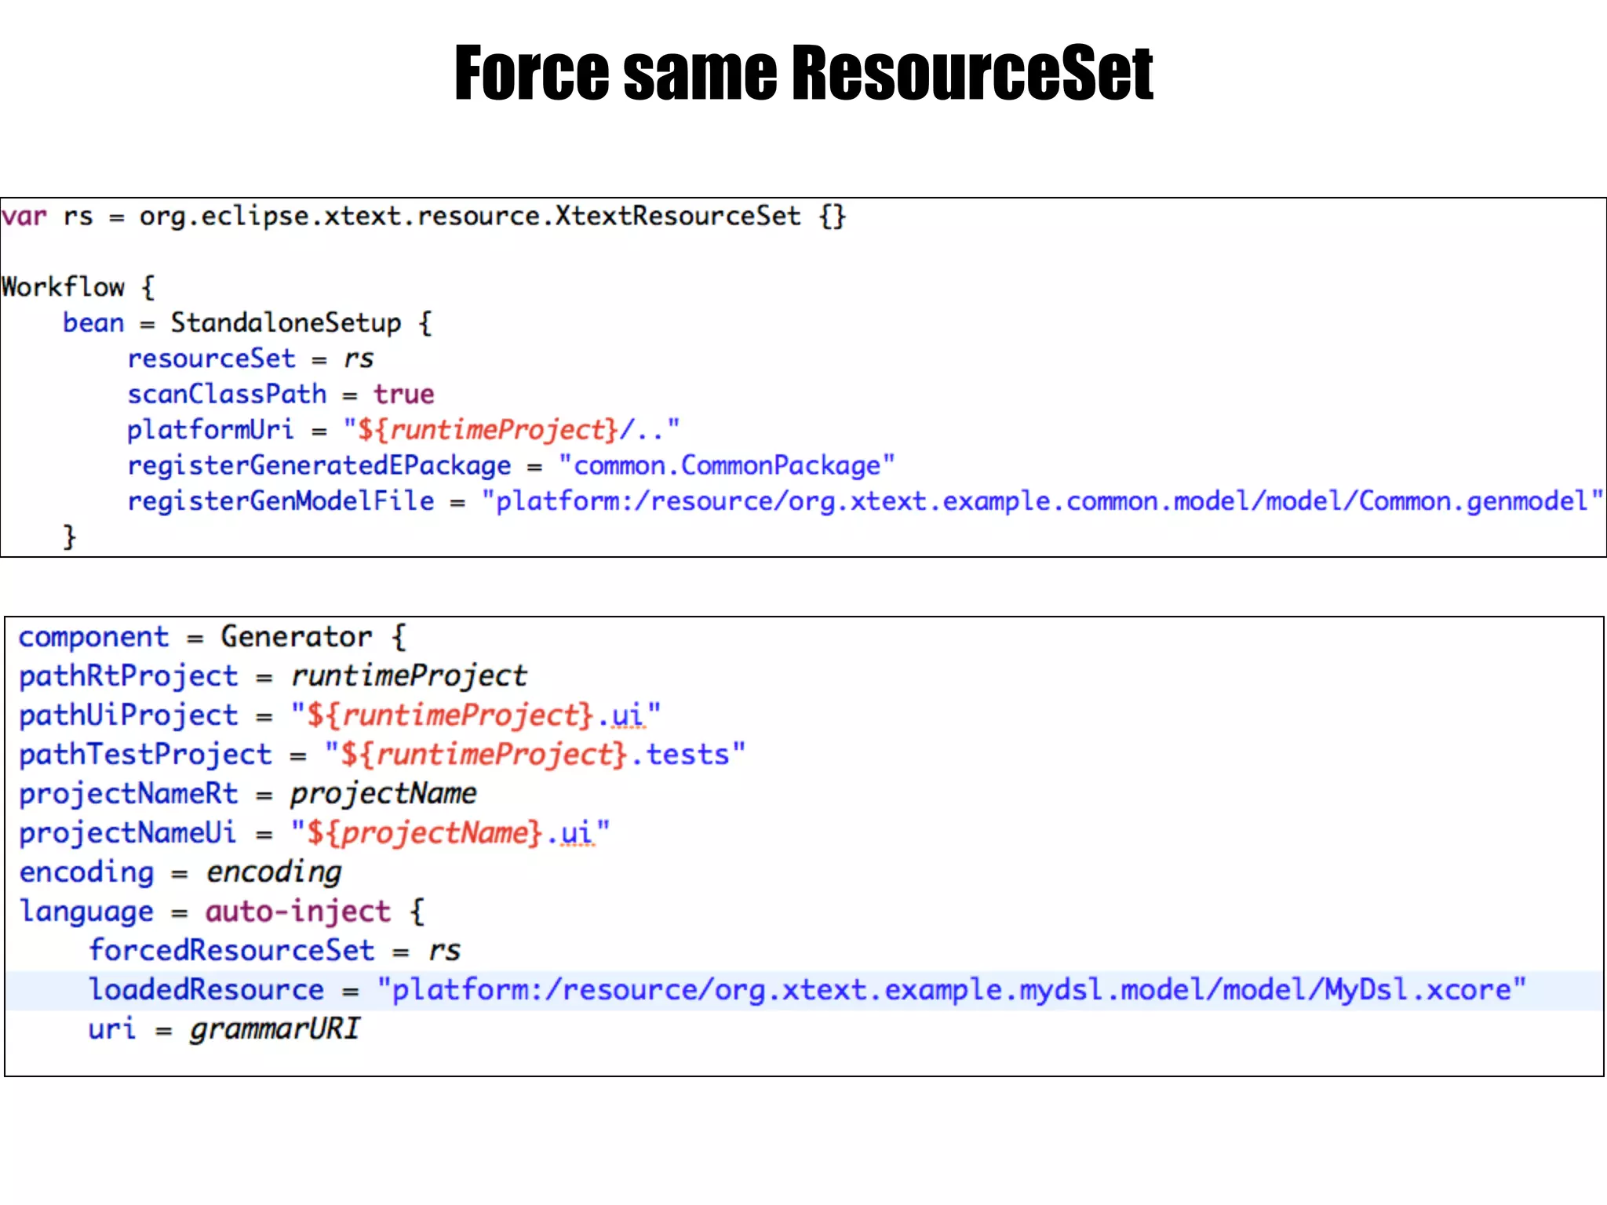Click the 'Generator' component type text

coord(296,636)
